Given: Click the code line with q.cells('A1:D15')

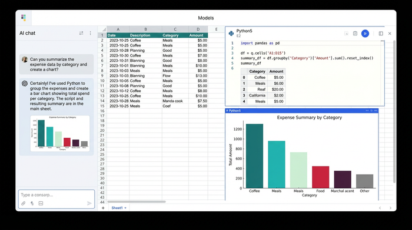Looking at the screenshot, I should point(263,53).
